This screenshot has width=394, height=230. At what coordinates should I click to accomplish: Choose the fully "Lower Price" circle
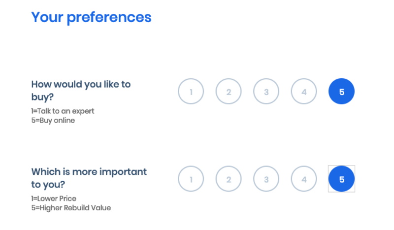pyautogui.click(x=191, y=179)
